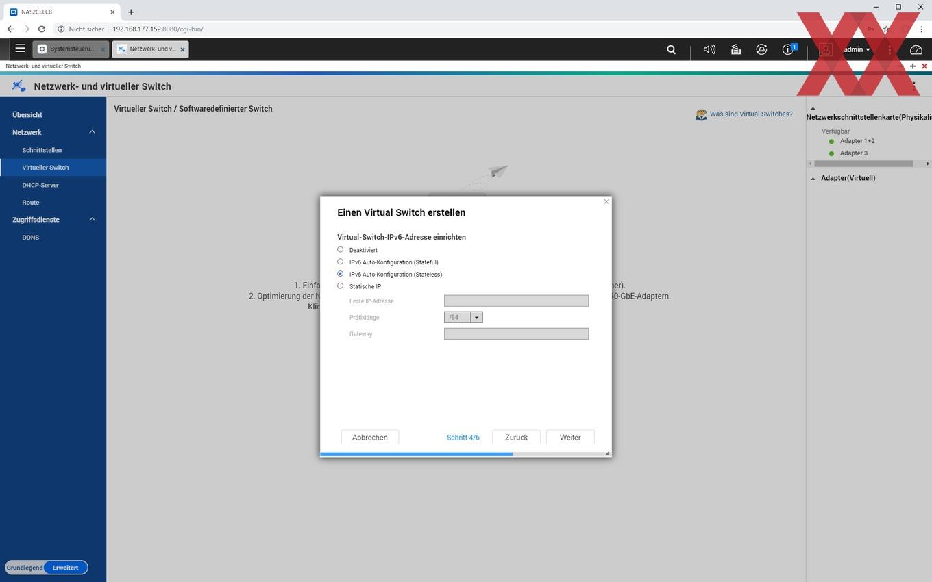Close the Netzwerk- und virtueller Switch window
This screenshot has height=582, width=932.
(924, 66)
